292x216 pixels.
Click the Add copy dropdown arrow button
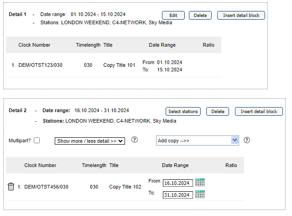point(235,140)
